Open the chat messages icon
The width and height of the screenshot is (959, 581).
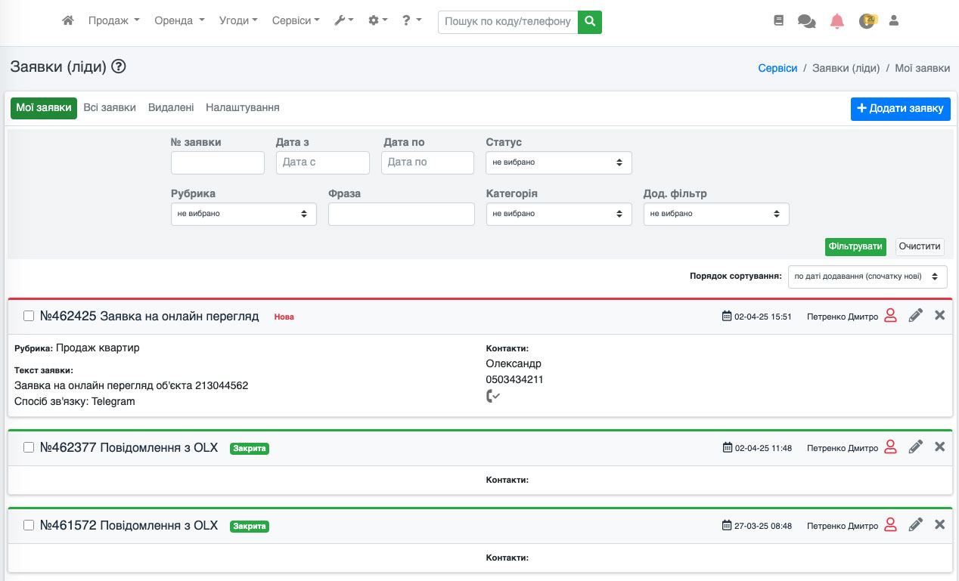pyautogui.click(x=806, y=21)
